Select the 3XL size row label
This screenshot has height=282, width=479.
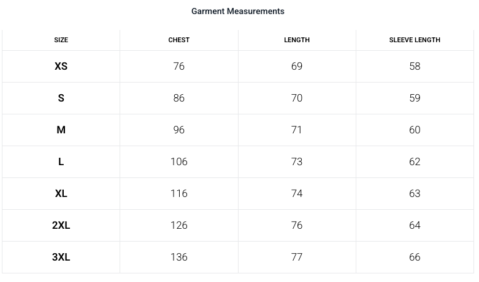(61, 257)
